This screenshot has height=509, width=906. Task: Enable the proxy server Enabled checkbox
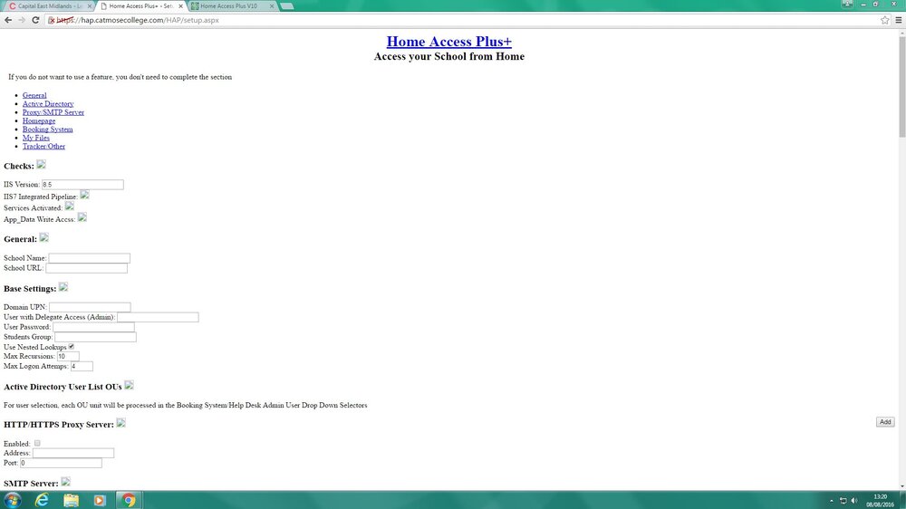(37, 443)
